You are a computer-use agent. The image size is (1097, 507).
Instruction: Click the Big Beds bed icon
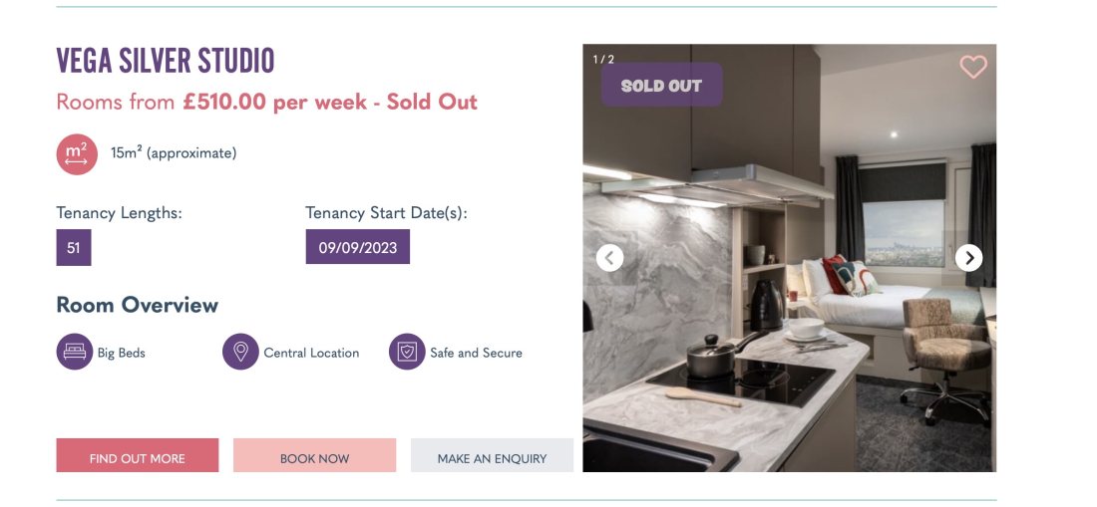coord(74,352)
